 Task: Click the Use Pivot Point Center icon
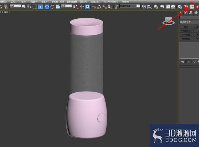(76, 7)
